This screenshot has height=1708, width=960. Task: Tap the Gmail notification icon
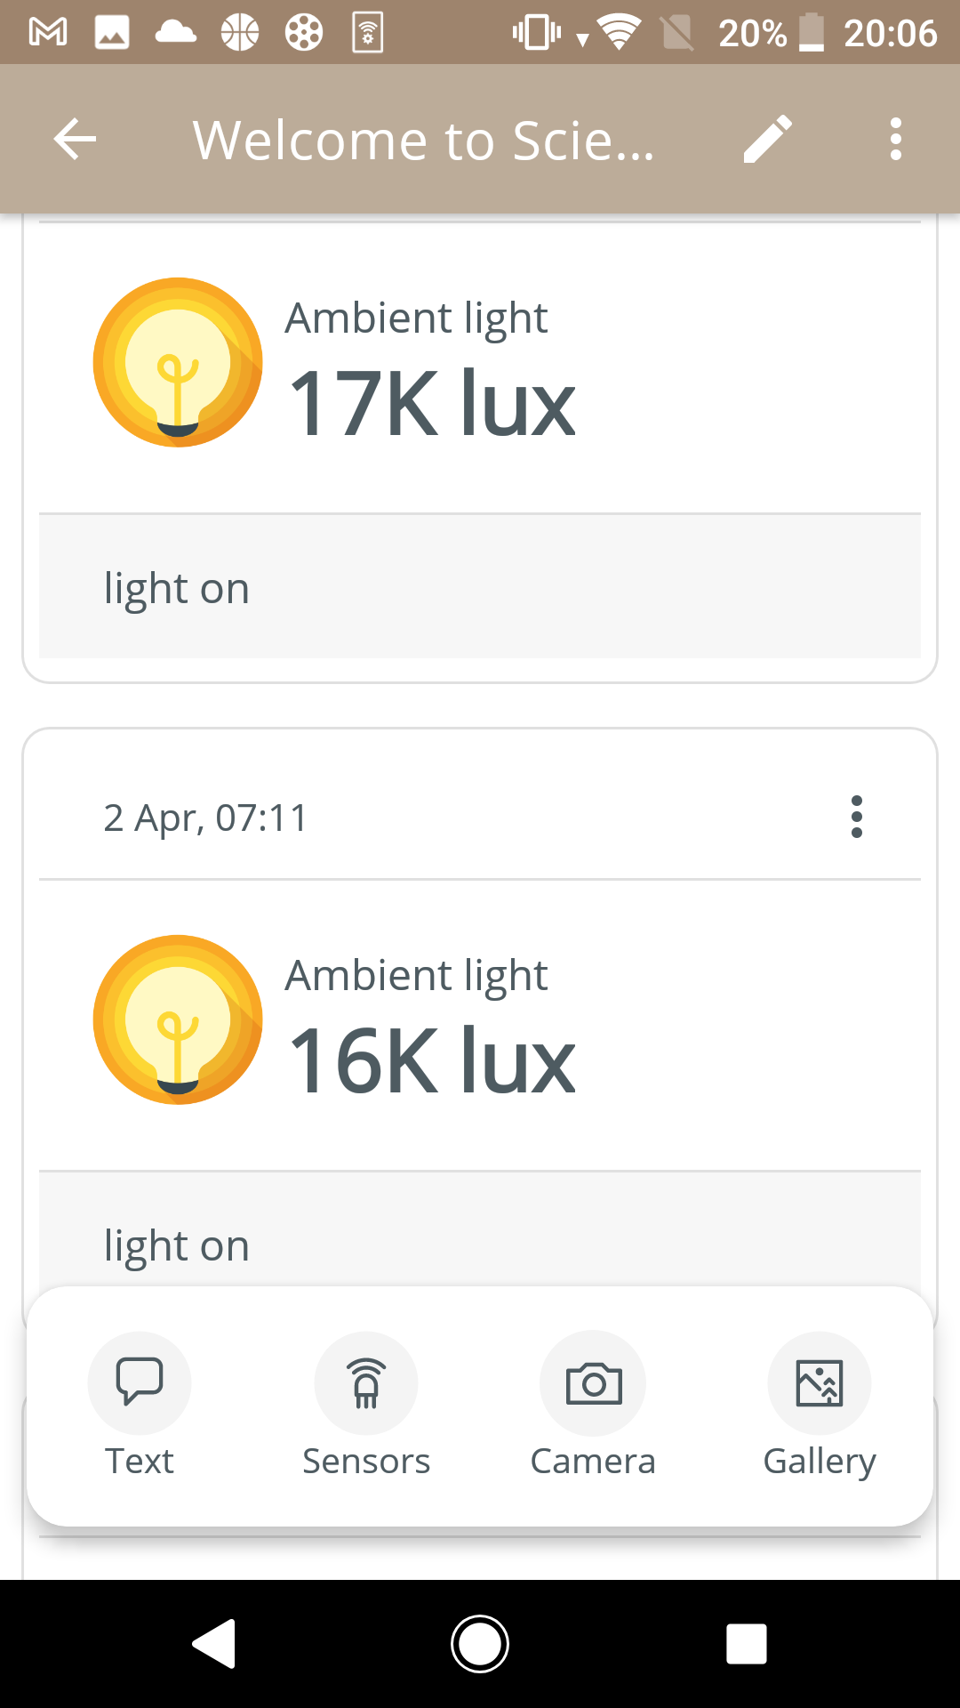click(48, 33)
